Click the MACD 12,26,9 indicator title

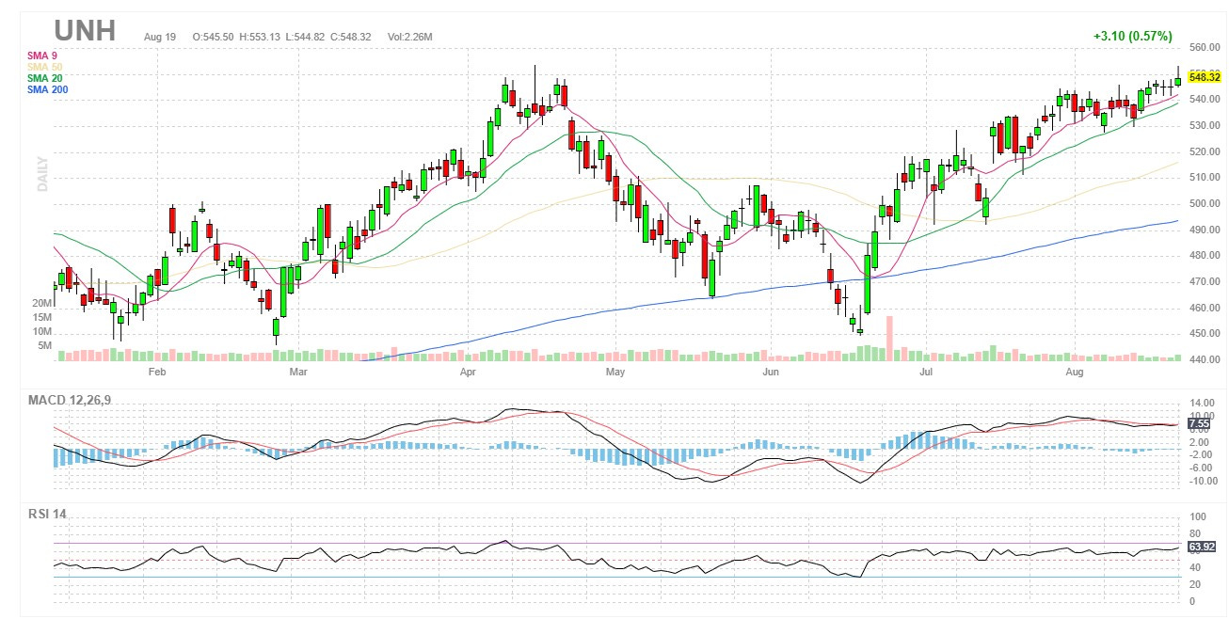[70, 401]
